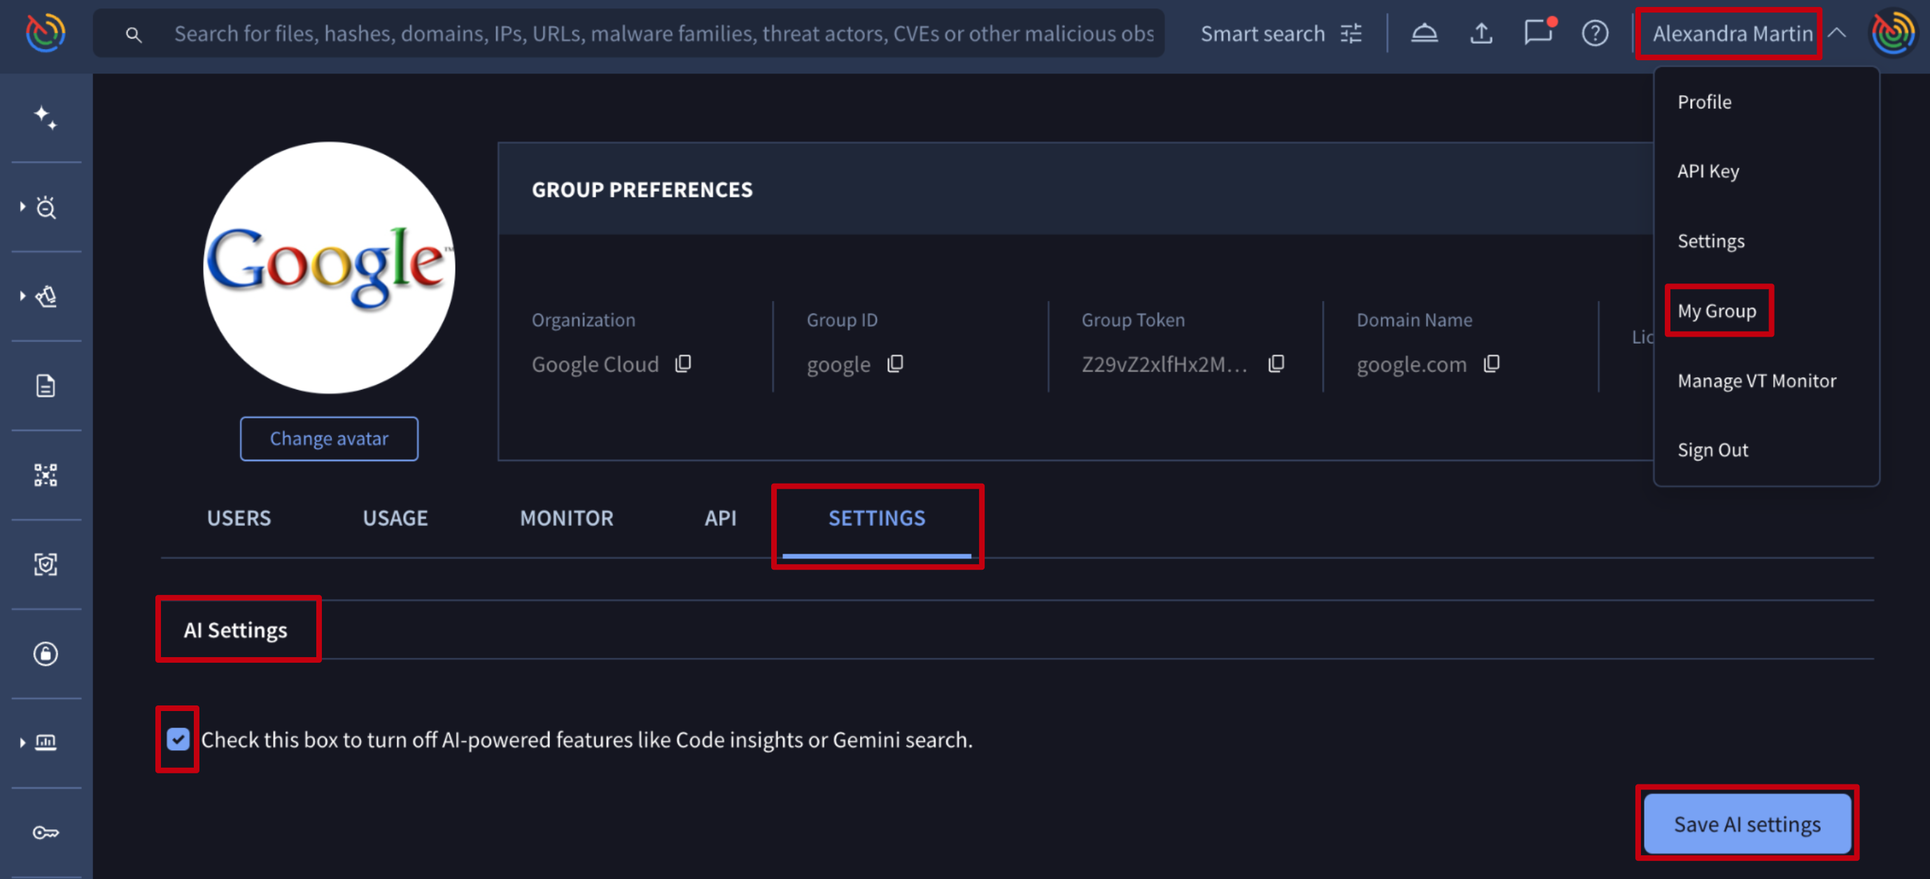Viewport: 1930px width, 879px height.
Task: Open the notifications chat bubble icon
Action: [x=1537, y=34]
